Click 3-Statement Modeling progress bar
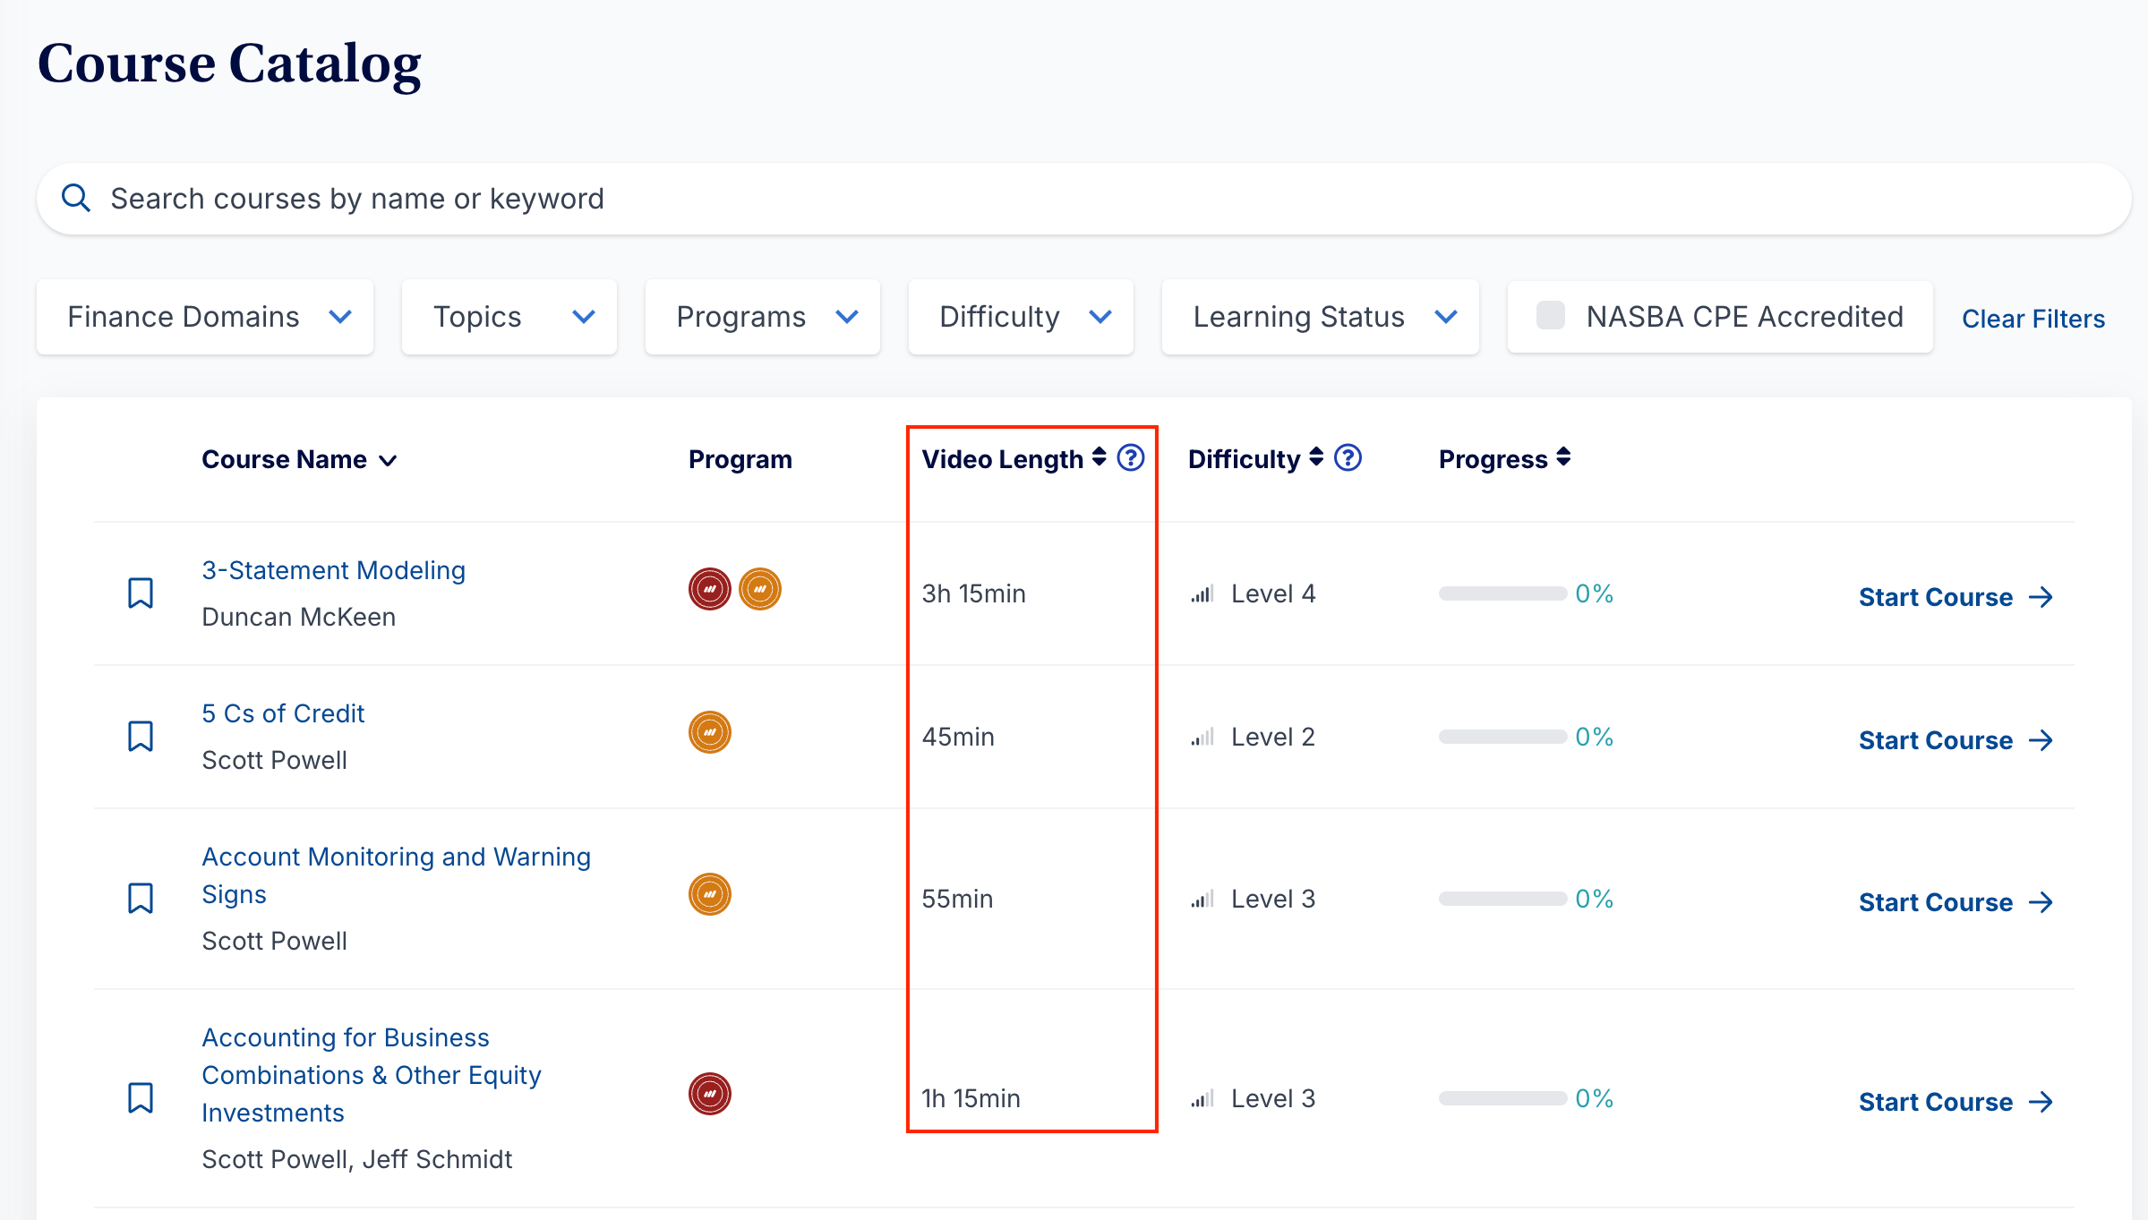This screenshot has height=1220, width=2148. click(1502, 593)
